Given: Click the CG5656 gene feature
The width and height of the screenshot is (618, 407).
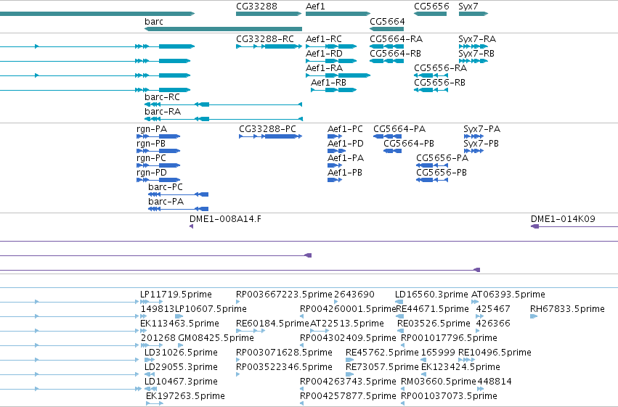Looking at the screenshot, I should (431, 14).
